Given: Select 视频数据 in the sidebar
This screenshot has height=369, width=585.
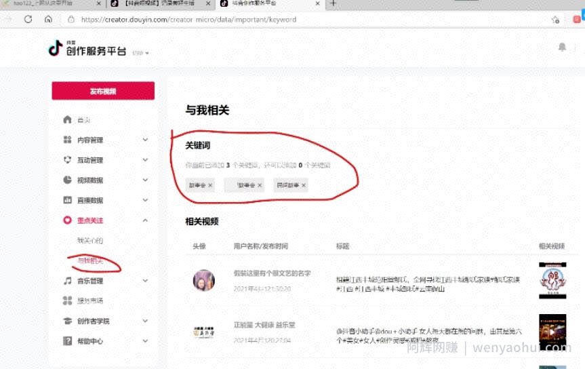Looking at the screenshot, I should (x=90, y=180).
